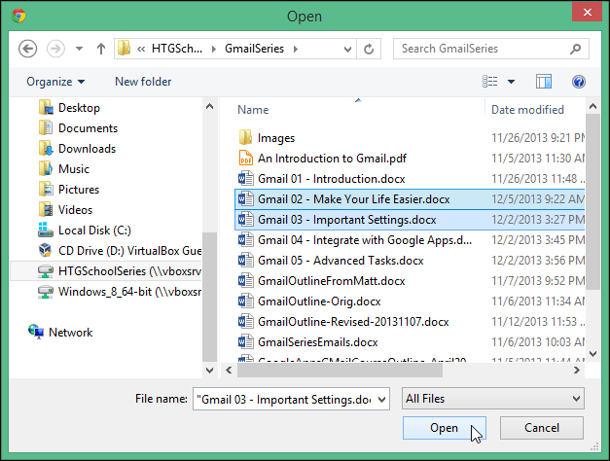Image resolution: width=610 pixels, height=461 pixels.
Task: Go back with the Back arrow button
Action: click(27, 49)
